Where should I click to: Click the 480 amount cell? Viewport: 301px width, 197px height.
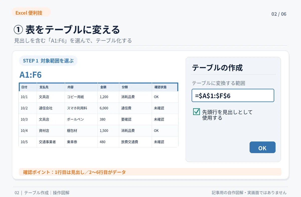108,142
